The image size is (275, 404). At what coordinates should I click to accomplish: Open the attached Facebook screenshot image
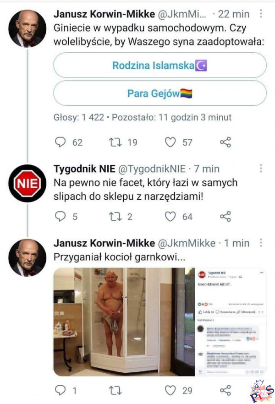coord(231,322)
